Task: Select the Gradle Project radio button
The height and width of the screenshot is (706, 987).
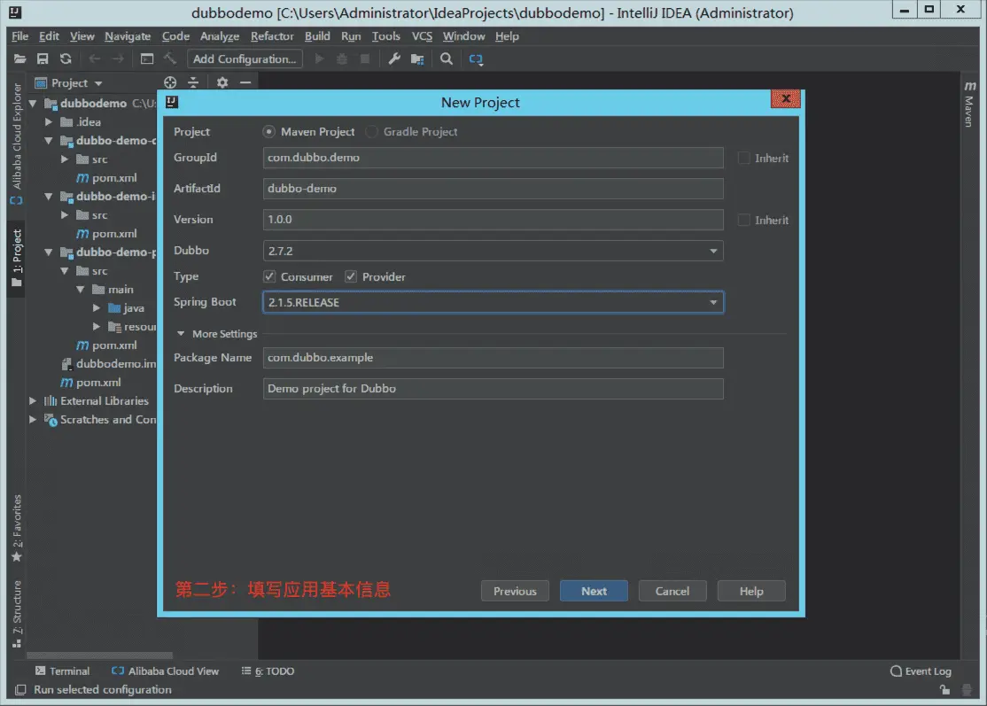Action: [x=372, y=131]
